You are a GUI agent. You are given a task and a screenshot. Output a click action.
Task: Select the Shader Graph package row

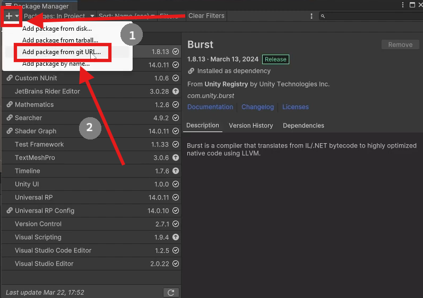coord(91,131)
